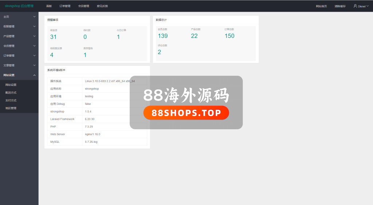Screen dimensions: 373x205
Task: Open the 配送方式 submenu item
Action: pyautogui.click(x=11, y=92)
